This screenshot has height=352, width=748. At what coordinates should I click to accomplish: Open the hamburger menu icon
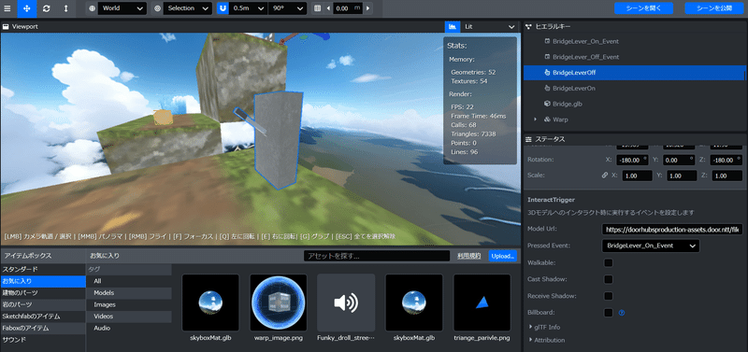click(7, 8)
